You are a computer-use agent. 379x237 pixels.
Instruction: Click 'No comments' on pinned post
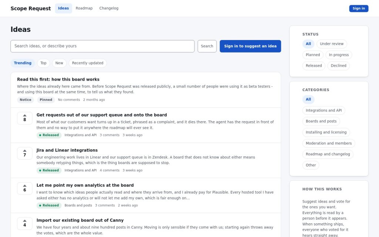(x=69, y=100)
